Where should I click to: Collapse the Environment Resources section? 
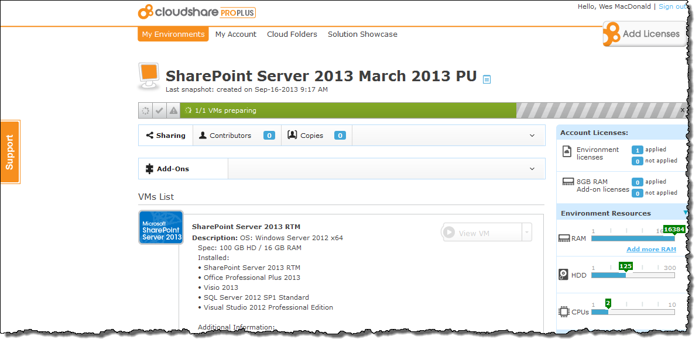684,213
